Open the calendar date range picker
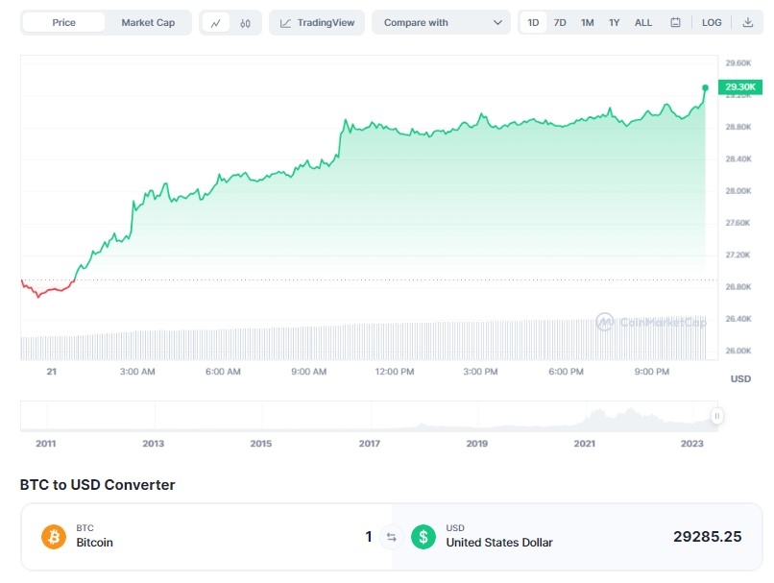 (675, 23)
